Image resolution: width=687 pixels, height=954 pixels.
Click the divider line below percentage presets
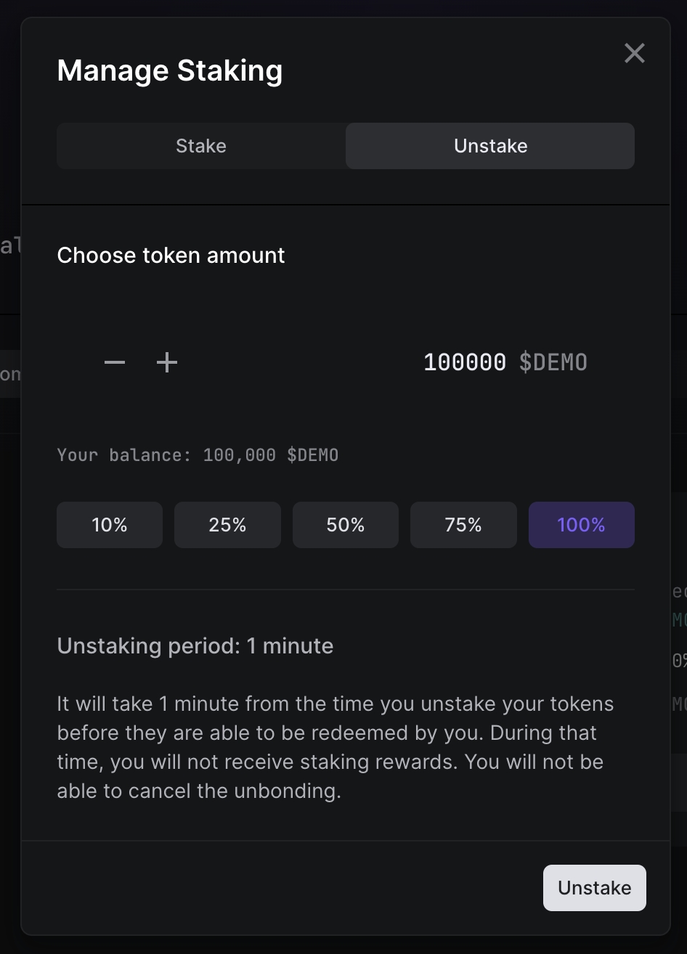click(346, 590)
